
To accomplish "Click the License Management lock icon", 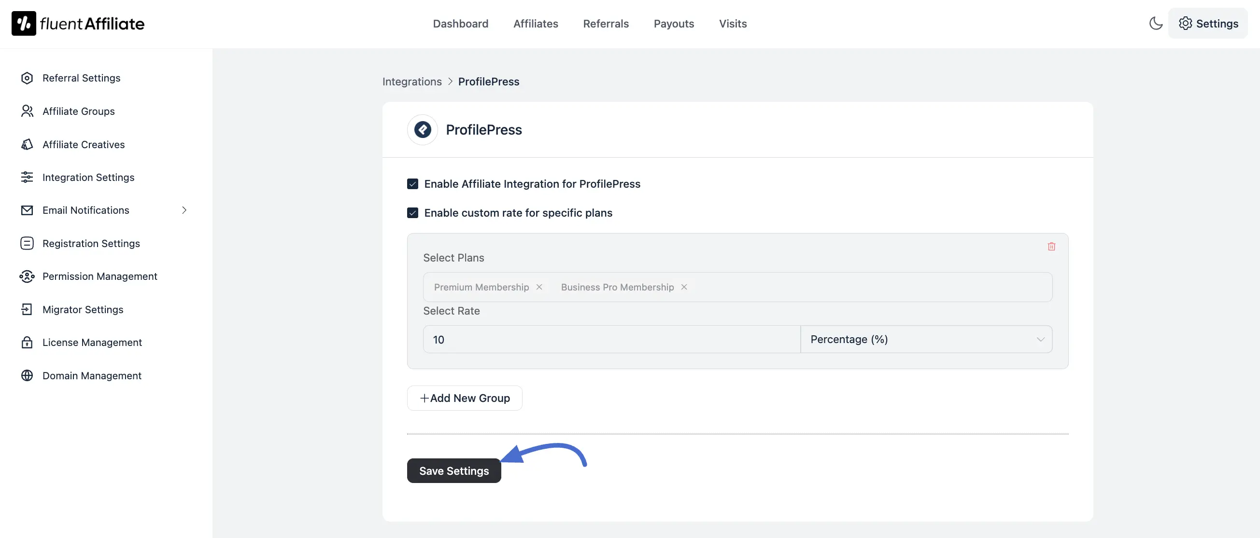I will (27, 342).
